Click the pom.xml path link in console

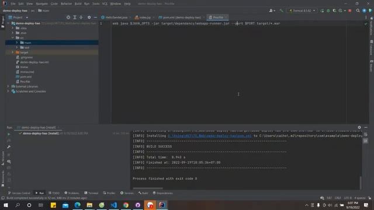click(210, 136)
